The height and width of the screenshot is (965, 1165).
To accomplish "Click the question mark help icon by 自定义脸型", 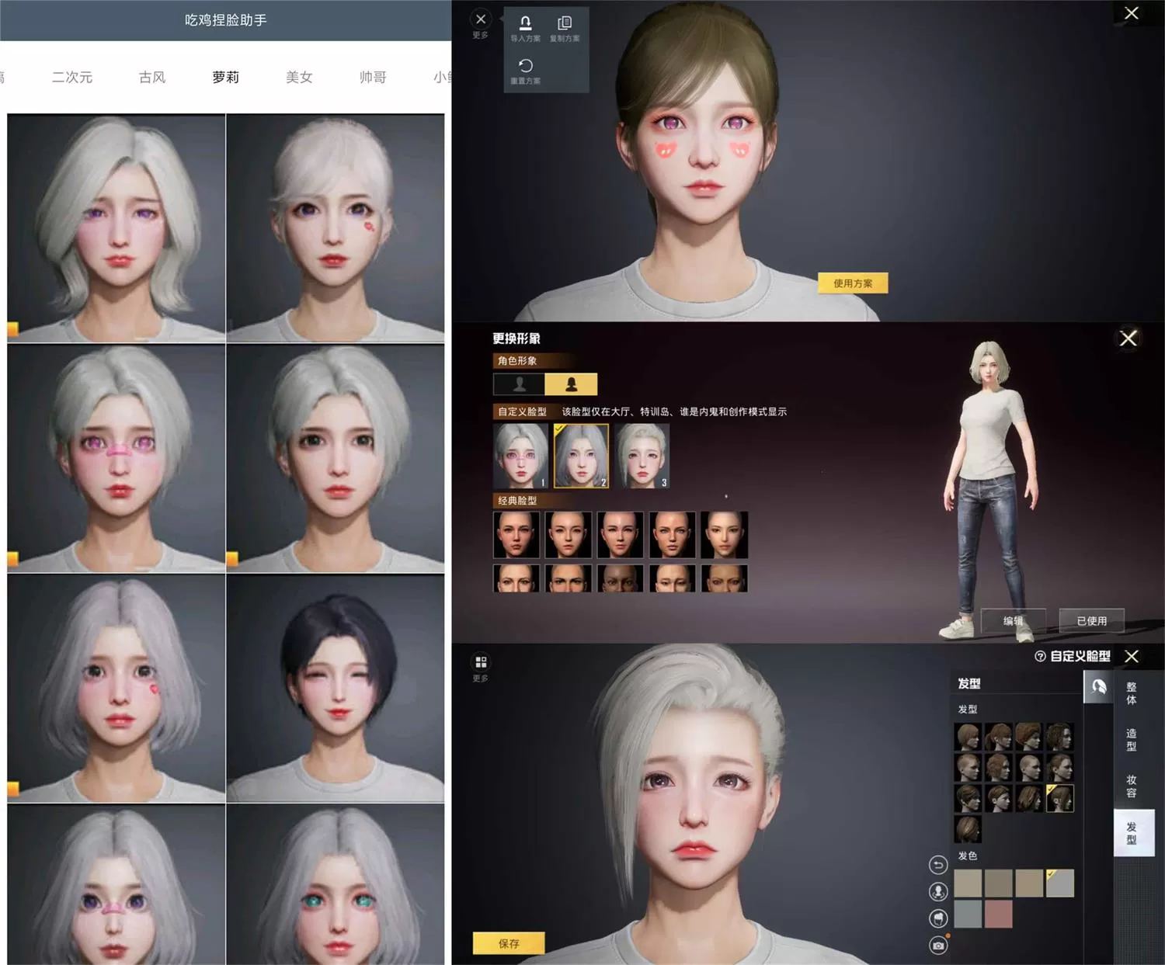I will (x=1040, y=657).
